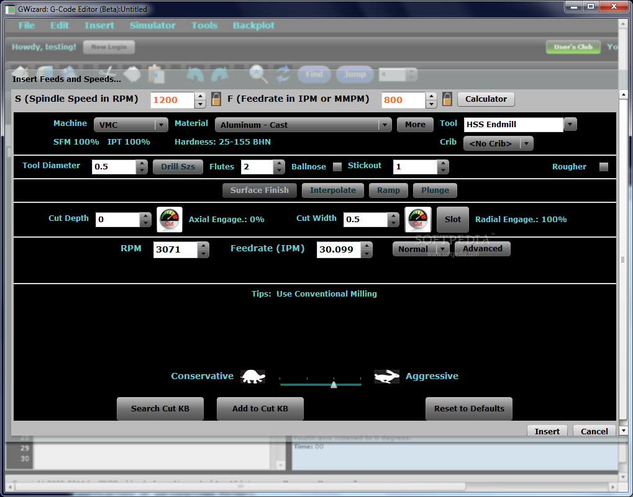Open the User's Club button
Screen dimensions: 633x497
click(573, 47)
